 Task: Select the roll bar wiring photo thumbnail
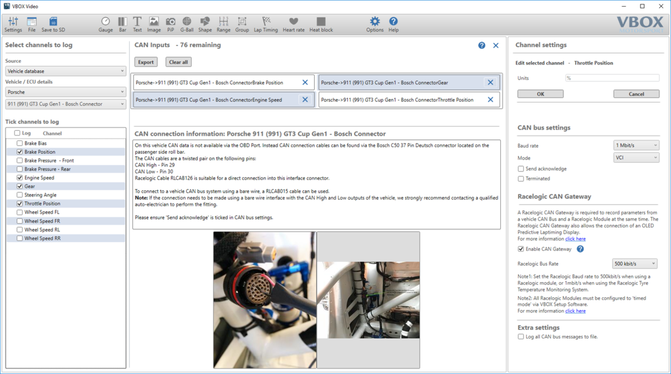(368, 300)
